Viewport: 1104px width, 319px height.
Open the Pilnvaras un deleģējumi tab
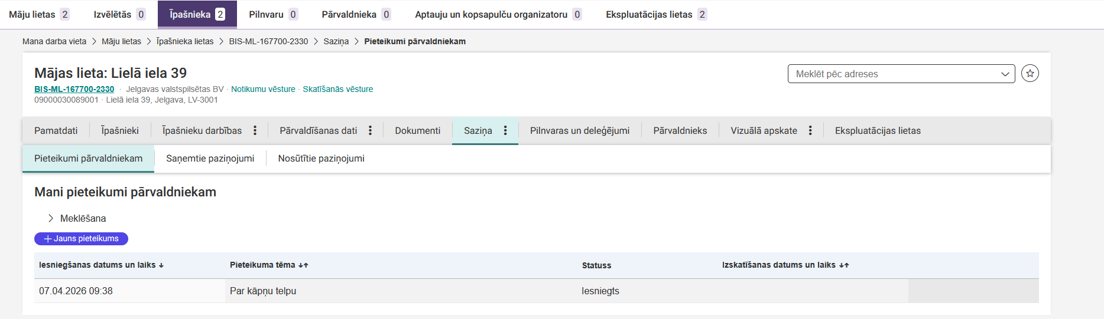580,130
